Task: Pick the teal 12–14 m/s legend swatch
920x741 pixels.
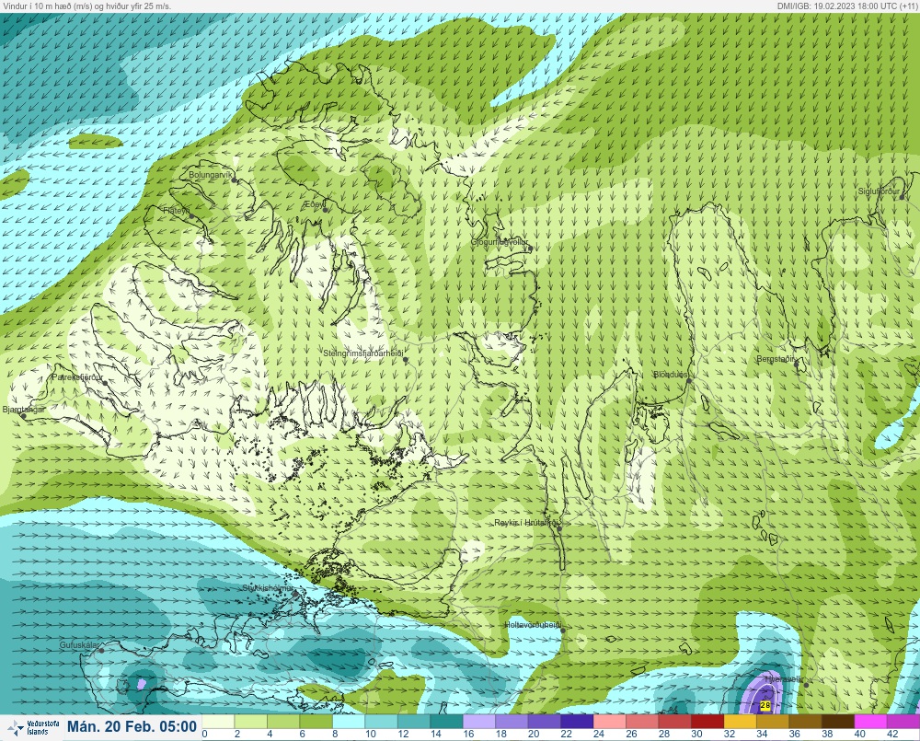Action: pyautogui.click(x=414, y=721)
